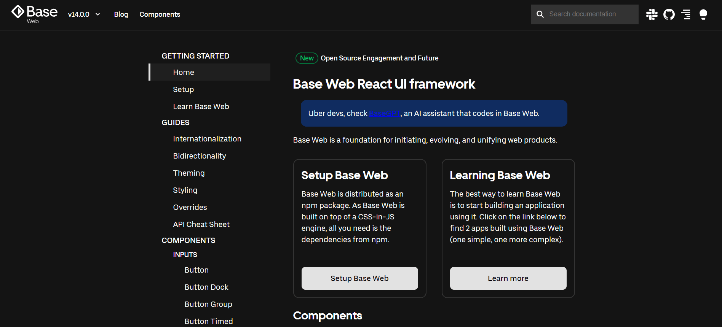Open the Blog link in header
Screen dimensions: 722x327
pyautogui.click(x=121, y=14)
